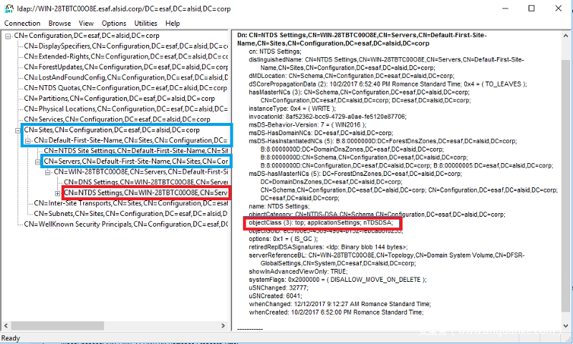Maximize the LDP window

pos(531,9)
